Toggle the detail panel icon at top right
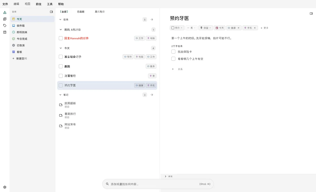Screen dimensions: 316x192 tap(311, 13)
